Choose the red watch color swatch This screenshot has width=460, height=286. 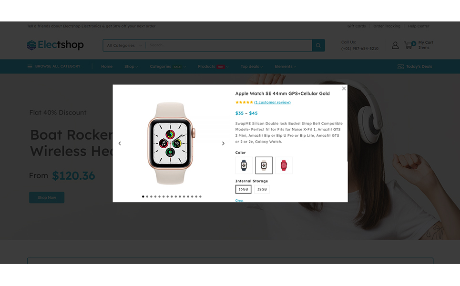tap(284, 165)
